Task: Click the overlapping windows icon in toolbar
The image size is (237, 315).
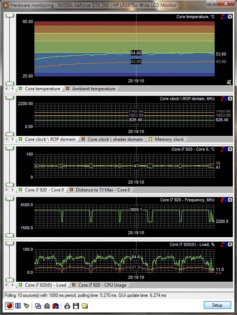Action: (x=38, y=305)
